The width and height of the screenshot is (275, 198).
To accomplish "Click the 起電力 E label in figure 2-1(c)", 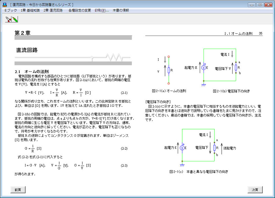I will coord(170,148).
